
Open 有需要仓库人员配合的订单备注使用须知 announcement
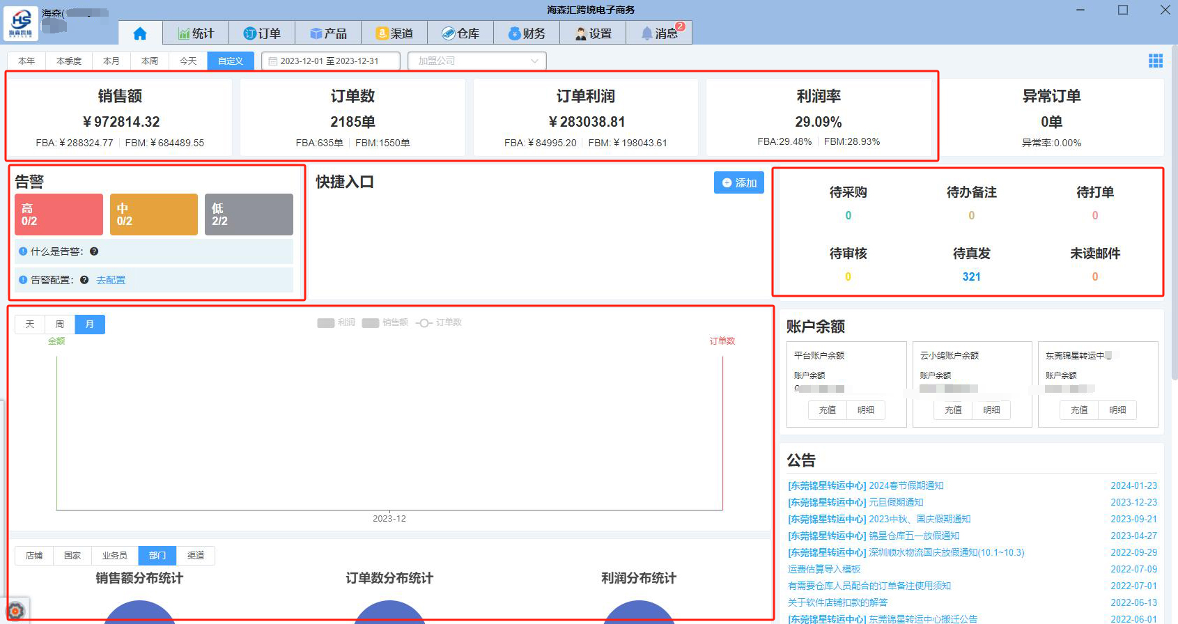[869, 586]
